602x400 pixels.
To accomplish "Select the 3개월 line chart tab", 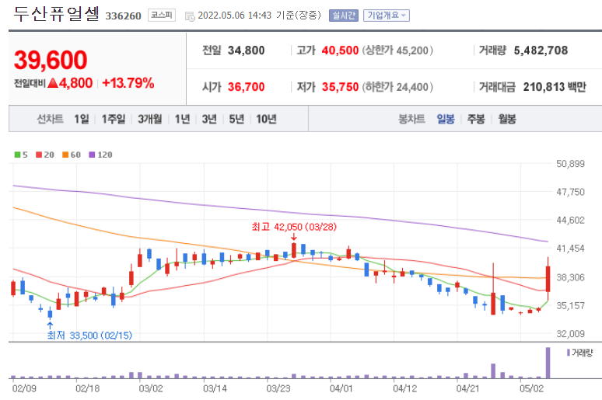I will tap(150, 119).
